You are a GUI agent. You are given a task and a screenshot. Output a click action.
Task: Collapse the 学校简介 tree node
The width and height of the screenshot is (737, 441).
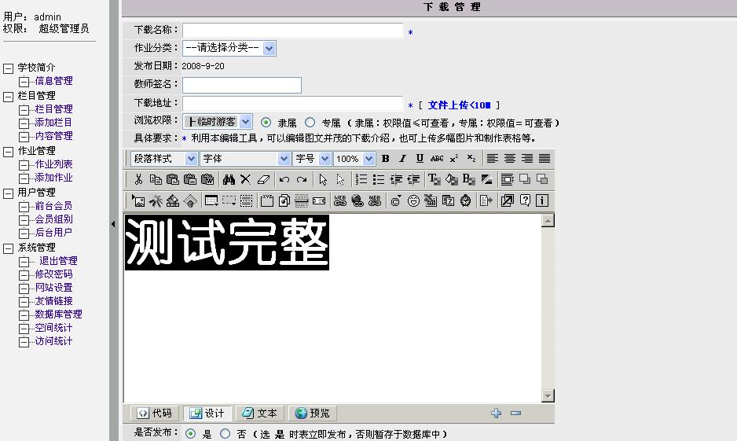pos(8,68)
